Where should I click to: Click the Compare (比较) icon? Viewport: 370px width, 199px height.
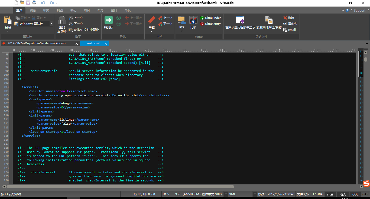coord(193,20)
